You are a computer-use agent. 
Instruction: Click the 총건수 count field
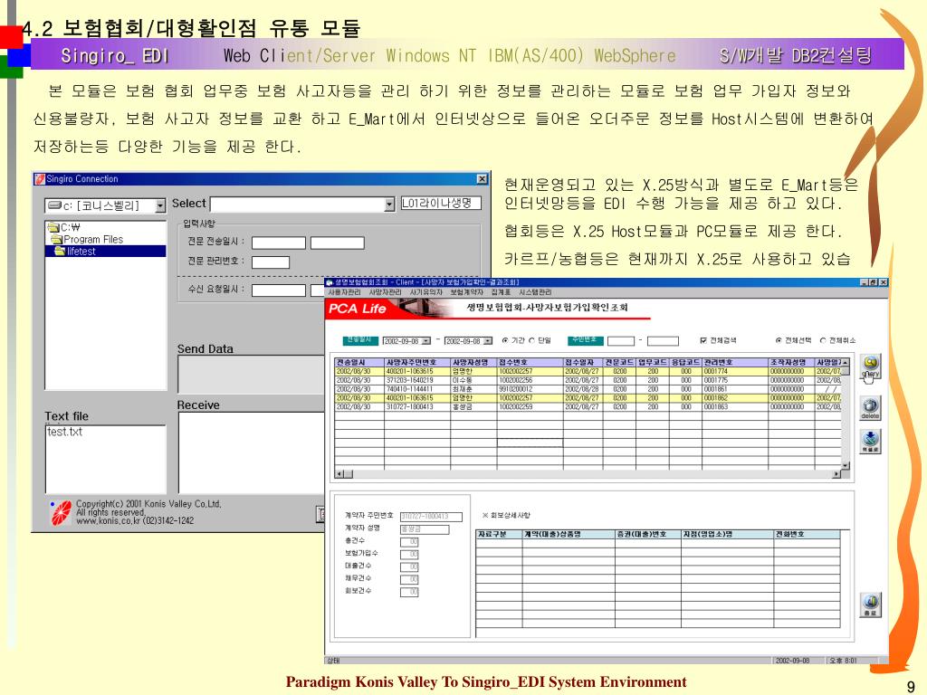pyautogui.click(x=409, y=542)
